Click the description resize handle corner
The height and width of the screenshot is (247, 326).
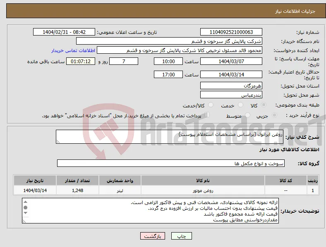(58, 142)
